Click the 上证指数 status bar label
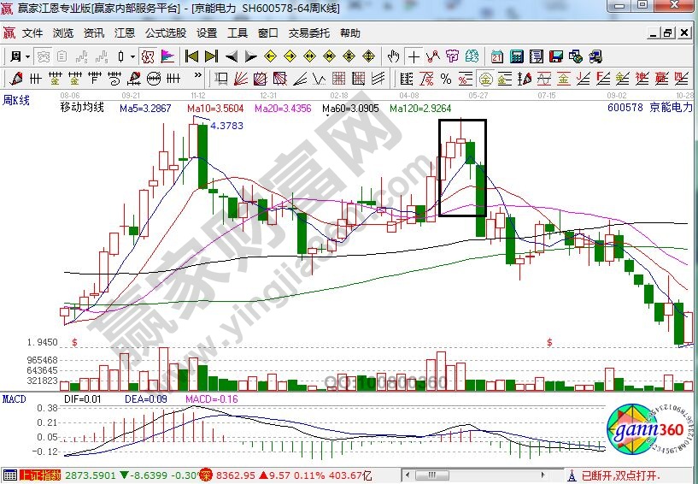 pyautogui.click(x=40, y=475)
